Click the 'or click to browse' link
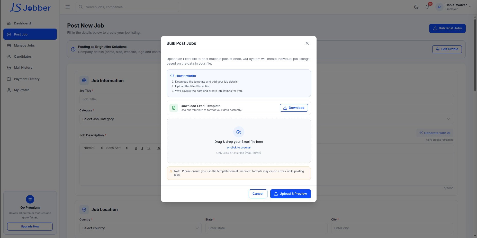 239,147
